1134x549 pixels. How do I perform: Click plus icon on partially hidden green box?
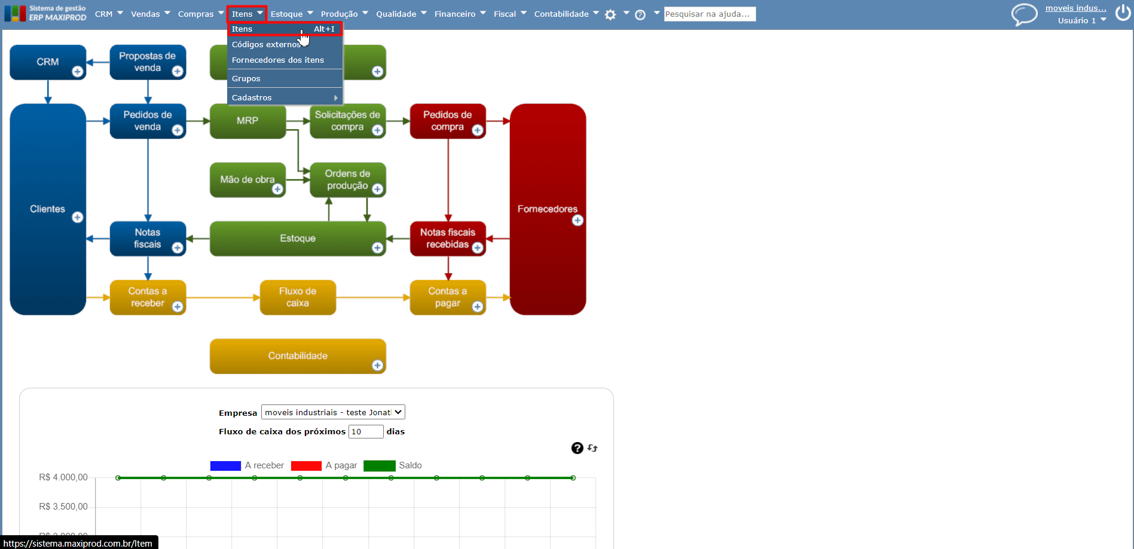(x=377, y=72)
